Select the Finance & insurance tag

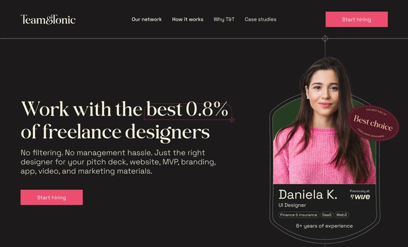point(299,215)
